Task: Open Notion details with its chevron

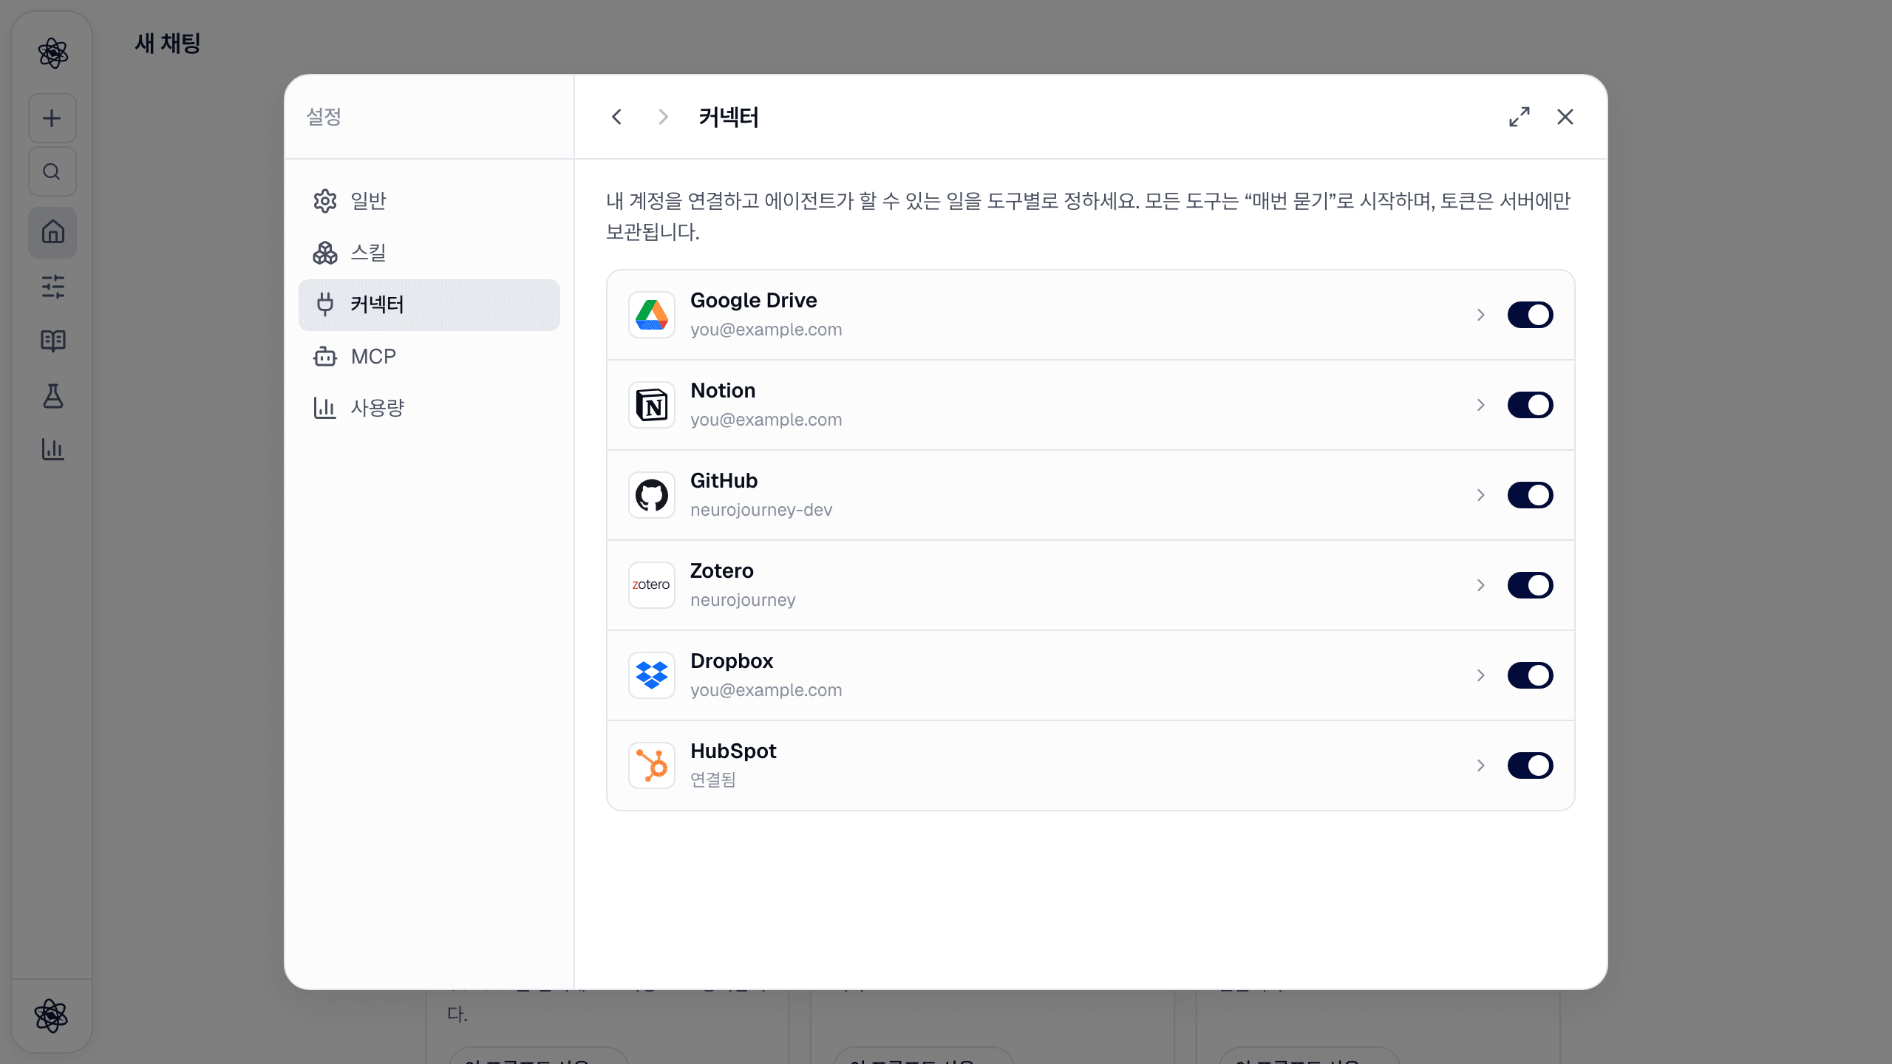Action: [1480, 405]
